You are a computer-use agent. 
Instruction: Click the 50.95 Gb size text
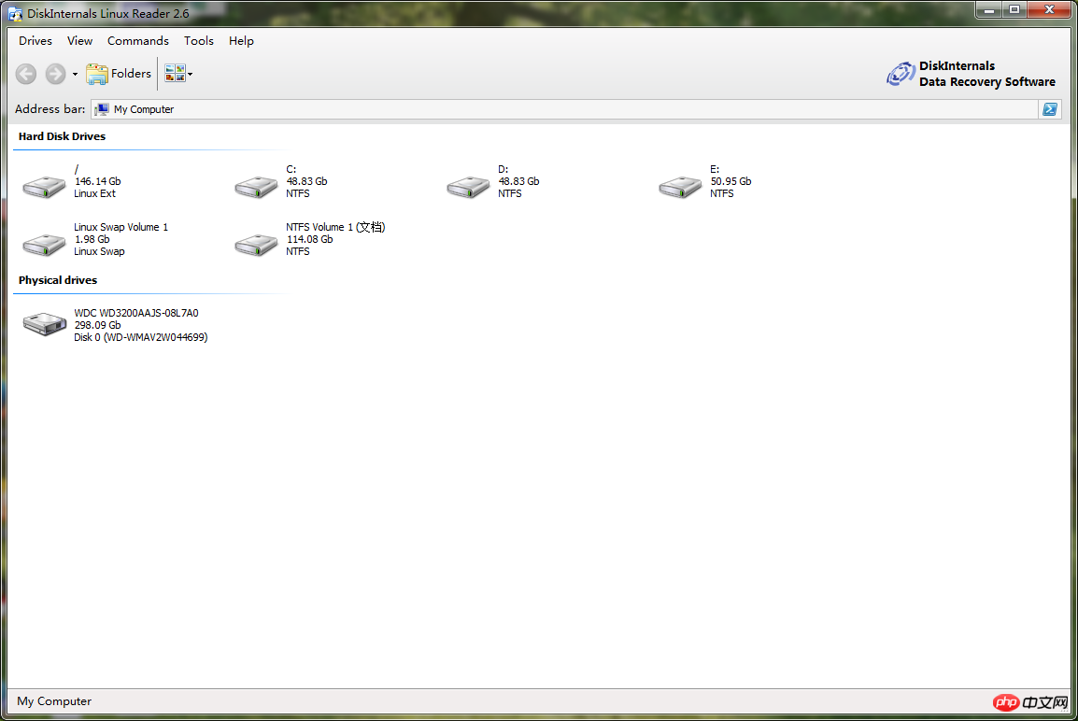coord(730,181)
